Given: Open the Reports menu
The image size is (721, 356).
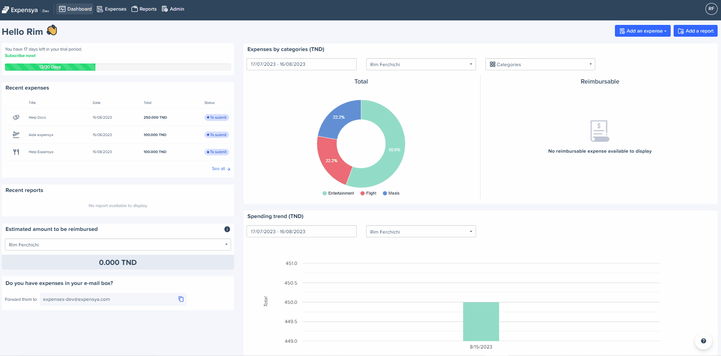Looking at the screenshot, I should [144, 9].
